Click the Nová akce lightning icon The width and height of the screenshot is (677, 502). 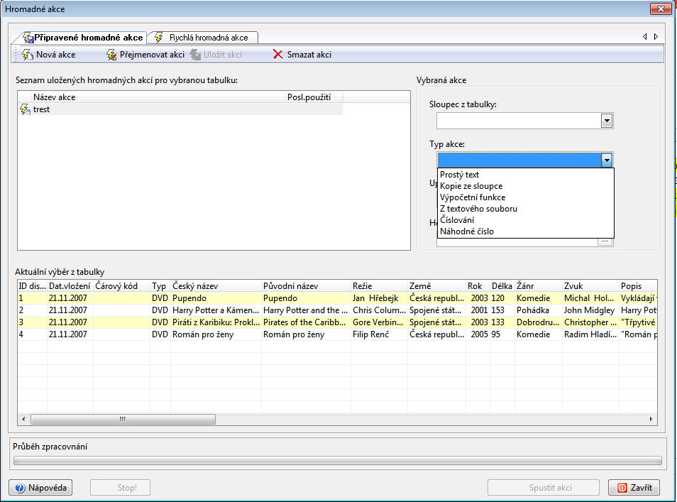28,55
